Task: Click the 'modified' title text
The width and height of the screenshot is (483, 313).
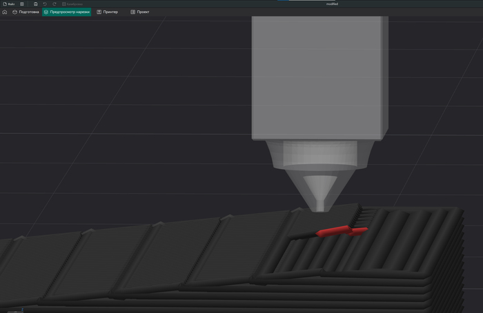Action: (332, 4)
